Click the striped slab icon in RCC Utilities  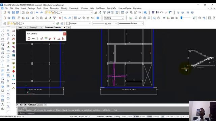(x=46, y=39)
